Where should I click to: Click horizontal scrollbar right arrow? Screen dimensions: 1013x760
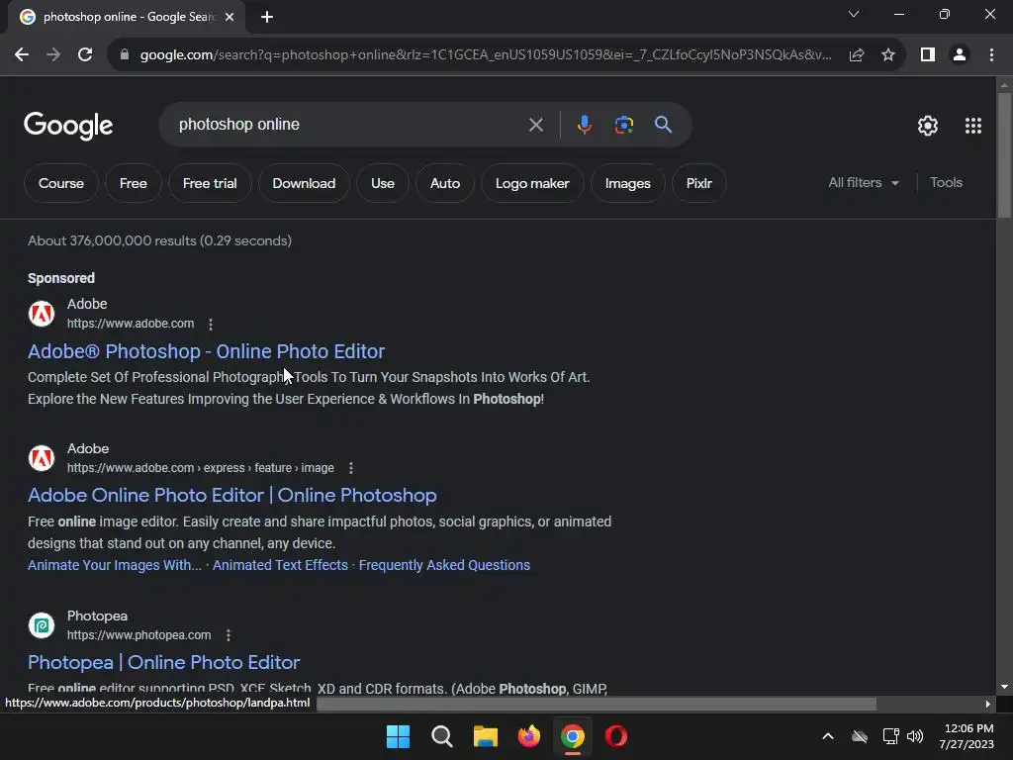[988, 704]
